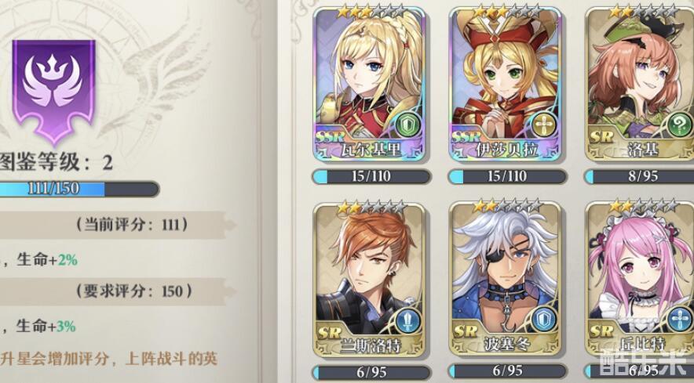Image resolution: width=694 pixels, height=383 pixels.
Task: Click the SSR badge on 瓦尔基里 card
Action: 331,137
